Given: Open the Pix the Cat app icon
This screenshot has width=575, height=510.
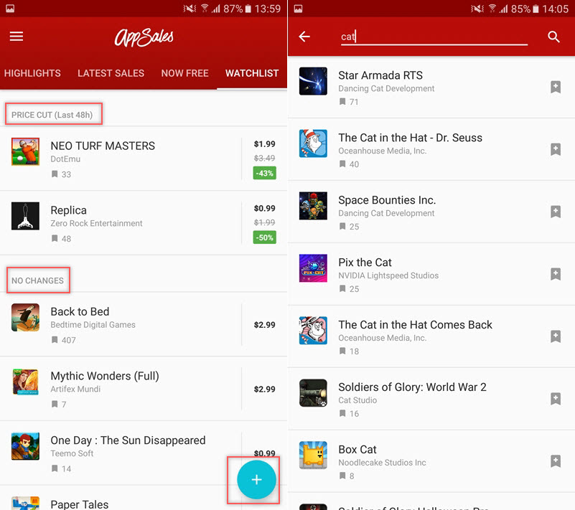Looking at the screenshot, I should 313,268.
